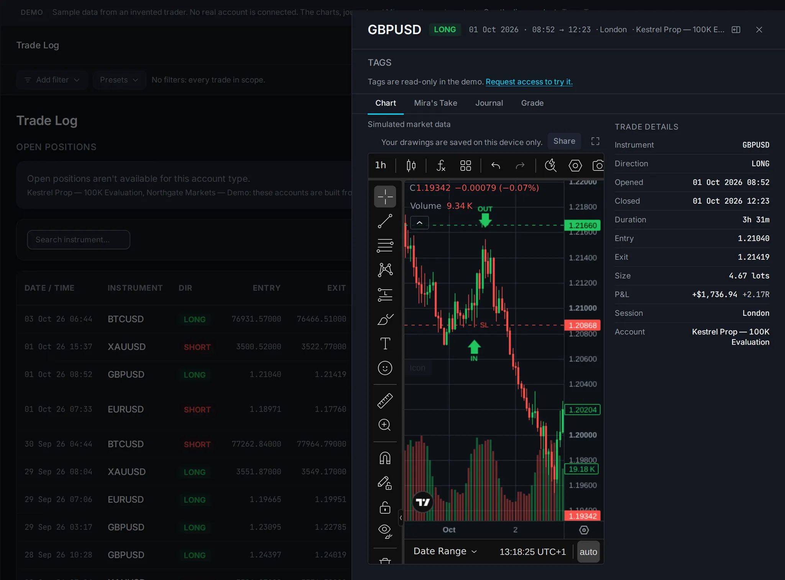Click the Share button
785x580 pixels.
click(x=564, y=141)
